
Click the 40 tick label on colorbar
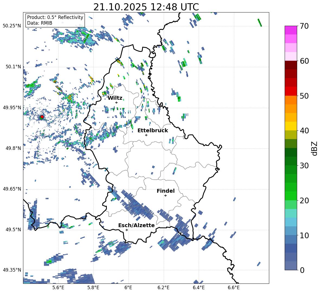click(x=304, y=131)
